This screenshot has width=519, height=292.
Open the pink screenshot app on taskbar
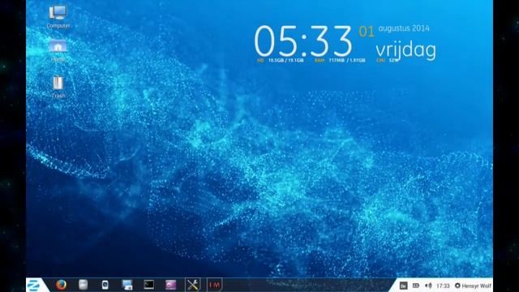pos(171,285)
